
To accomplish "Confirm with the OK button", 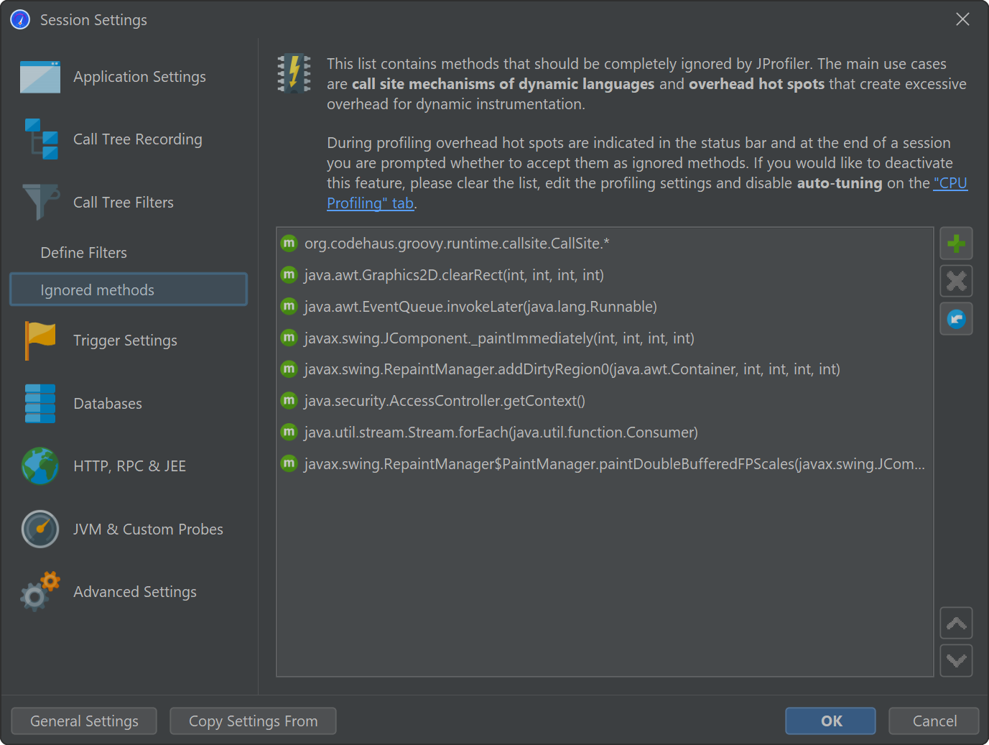I will pyautogui.click(x=830, y=721).
